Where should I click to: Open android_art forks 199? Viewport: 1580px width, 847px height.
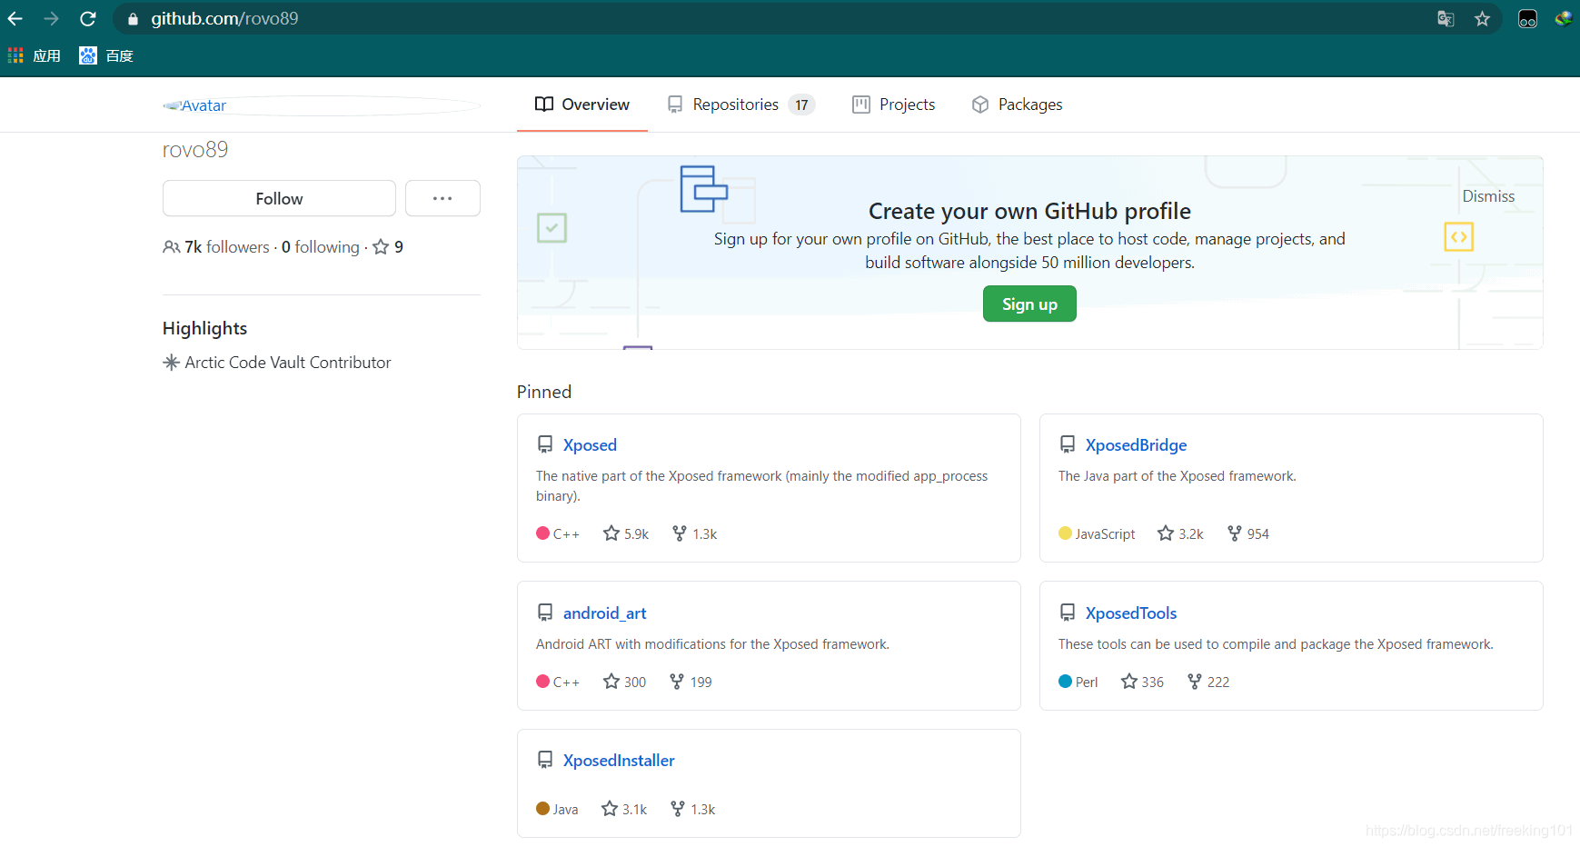[691, 682]
